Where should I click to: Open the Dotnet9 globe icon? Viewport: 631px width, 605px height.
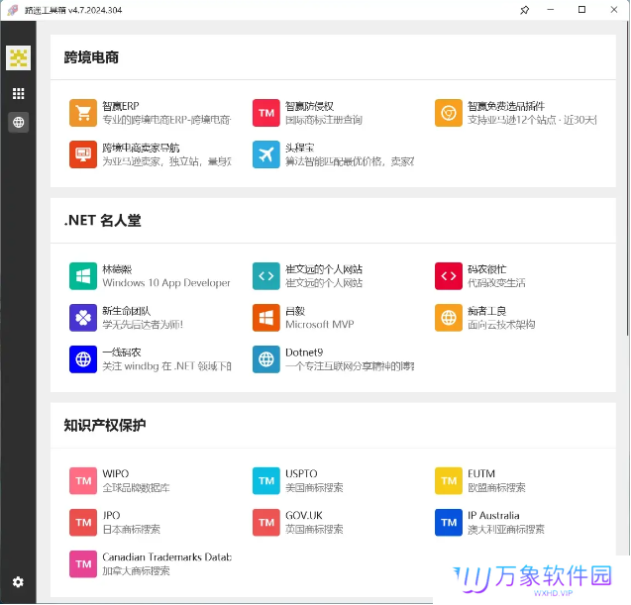266,359
